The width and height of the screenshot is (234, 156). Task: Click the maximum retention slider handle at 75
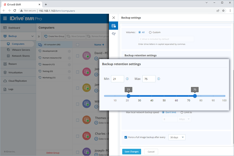click(x=195, y=96)
